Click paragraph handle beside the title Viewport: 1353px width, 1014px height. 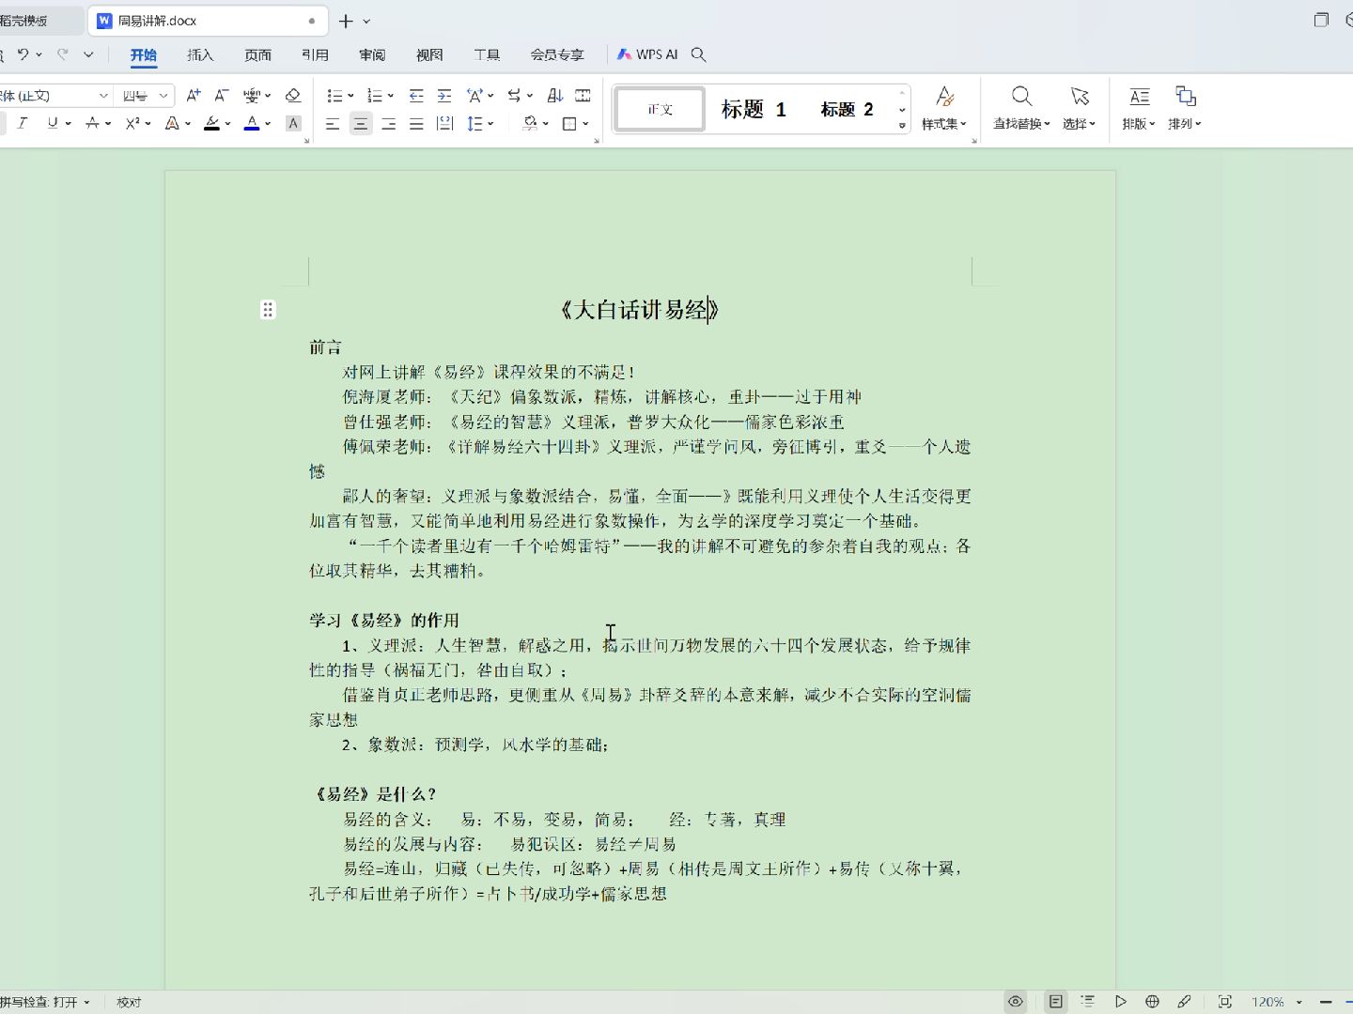(268, 310)
